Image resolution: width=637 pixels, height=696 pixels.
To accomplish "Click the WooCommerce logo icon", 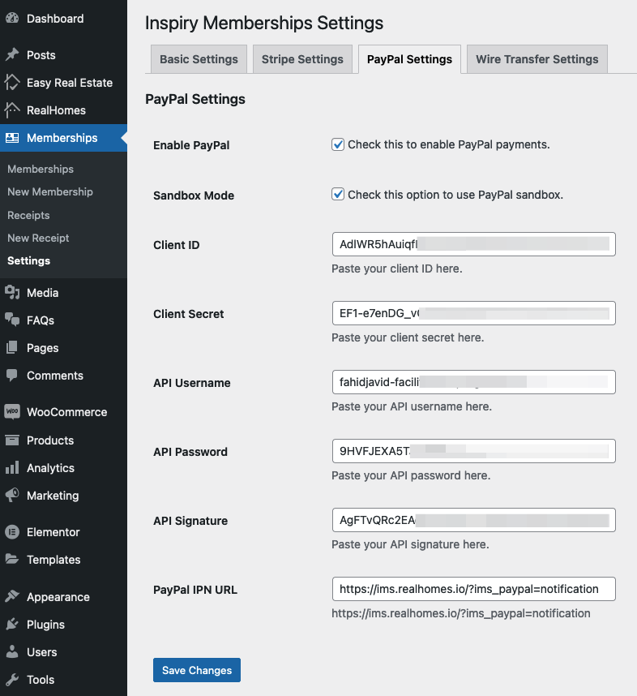I will click(12, 411).
